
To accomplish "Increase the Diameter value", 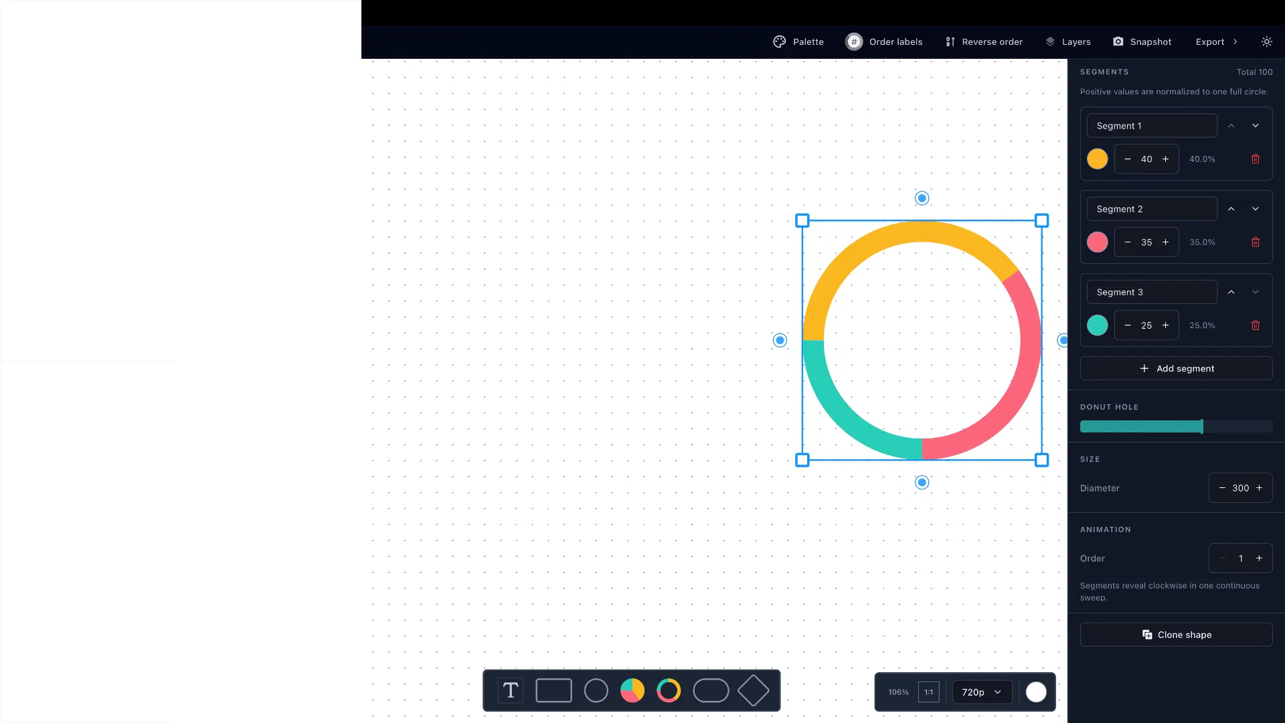I will pyautogui.click(x=1259, y=488).
